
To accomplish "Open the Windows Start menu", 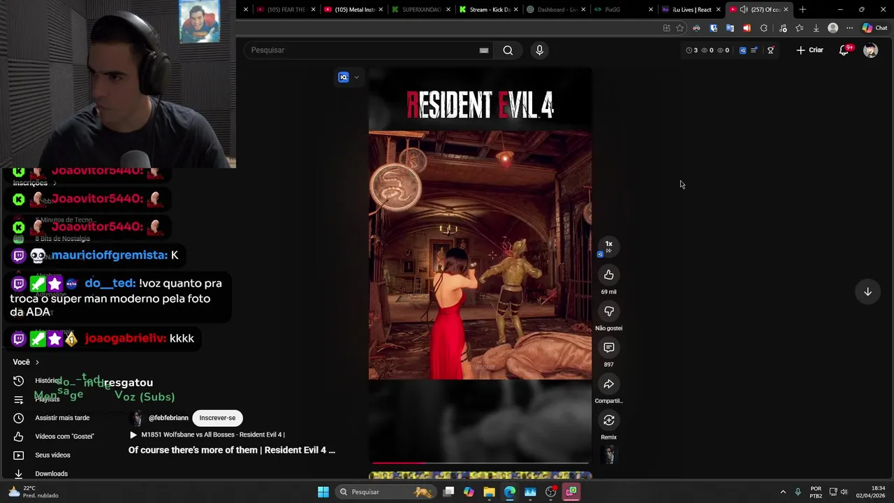I will coord(323,492).
